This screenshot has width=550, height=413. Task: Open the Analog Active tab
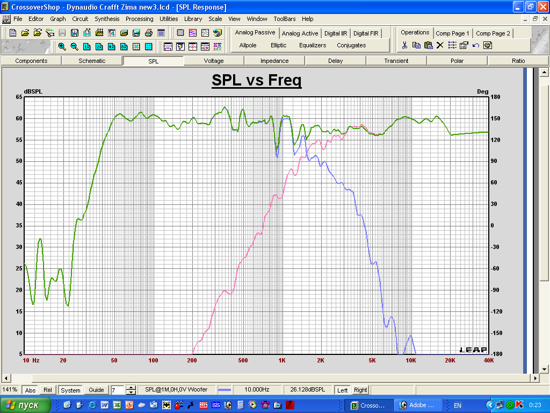(x=300, y=33)
